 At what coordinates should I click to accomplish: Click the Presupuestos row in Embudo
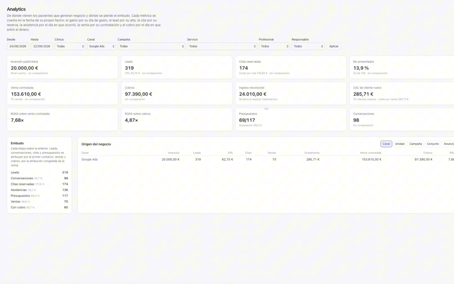pos(39,196)
